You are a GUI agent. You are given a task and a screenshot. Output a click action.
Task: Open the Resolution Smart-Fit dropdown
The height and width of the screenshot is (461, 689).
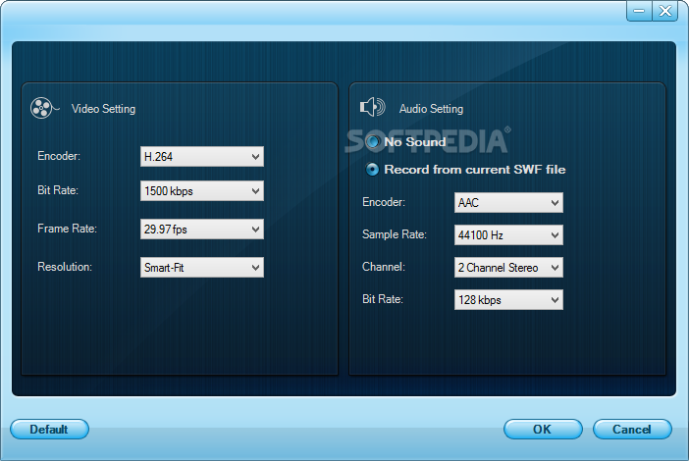[202, 268]
